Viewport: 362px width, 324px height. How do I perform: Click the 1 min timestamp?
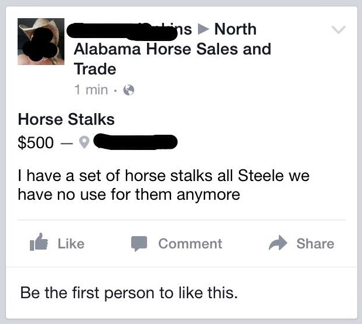[91, 90]
